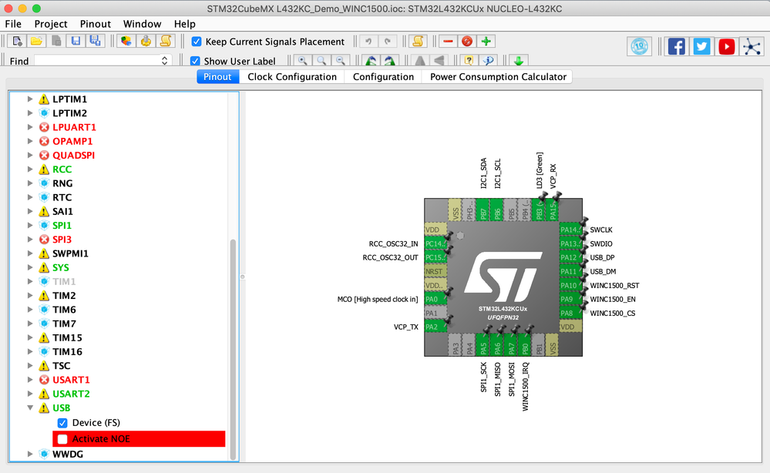
Task: Toggle Keep Current Signals Placement checkbox
Action: 197,42
